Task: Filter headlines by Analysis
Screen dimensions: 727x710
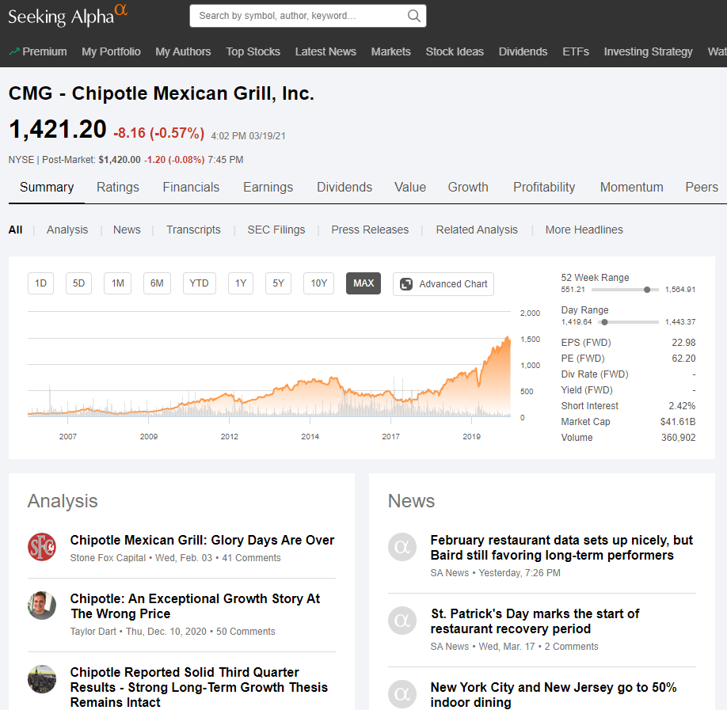Action: (67, 230)
